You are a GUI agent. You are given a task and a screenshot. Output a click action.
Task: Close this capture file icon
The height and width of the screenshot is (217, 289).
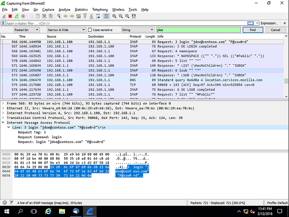click(x=44, y=16)
